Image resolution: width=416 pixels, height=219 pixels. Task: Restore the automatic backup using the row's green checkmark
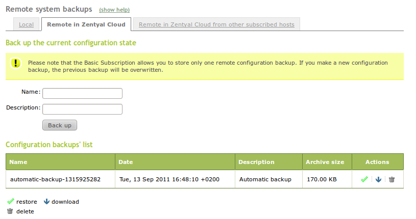click(x=364, y=179)
